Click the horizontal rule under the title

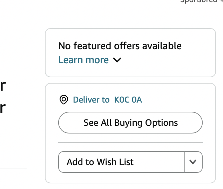(13, 169)
